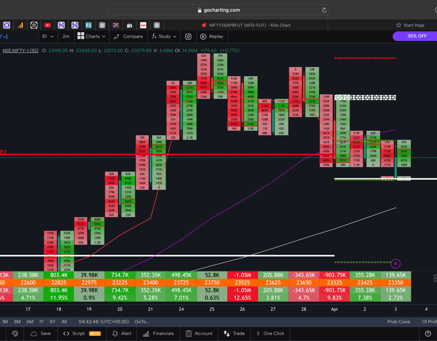437x341 pixels.
Task: Click the 'Apr' date label on time axis
Action: coord(335,309)
